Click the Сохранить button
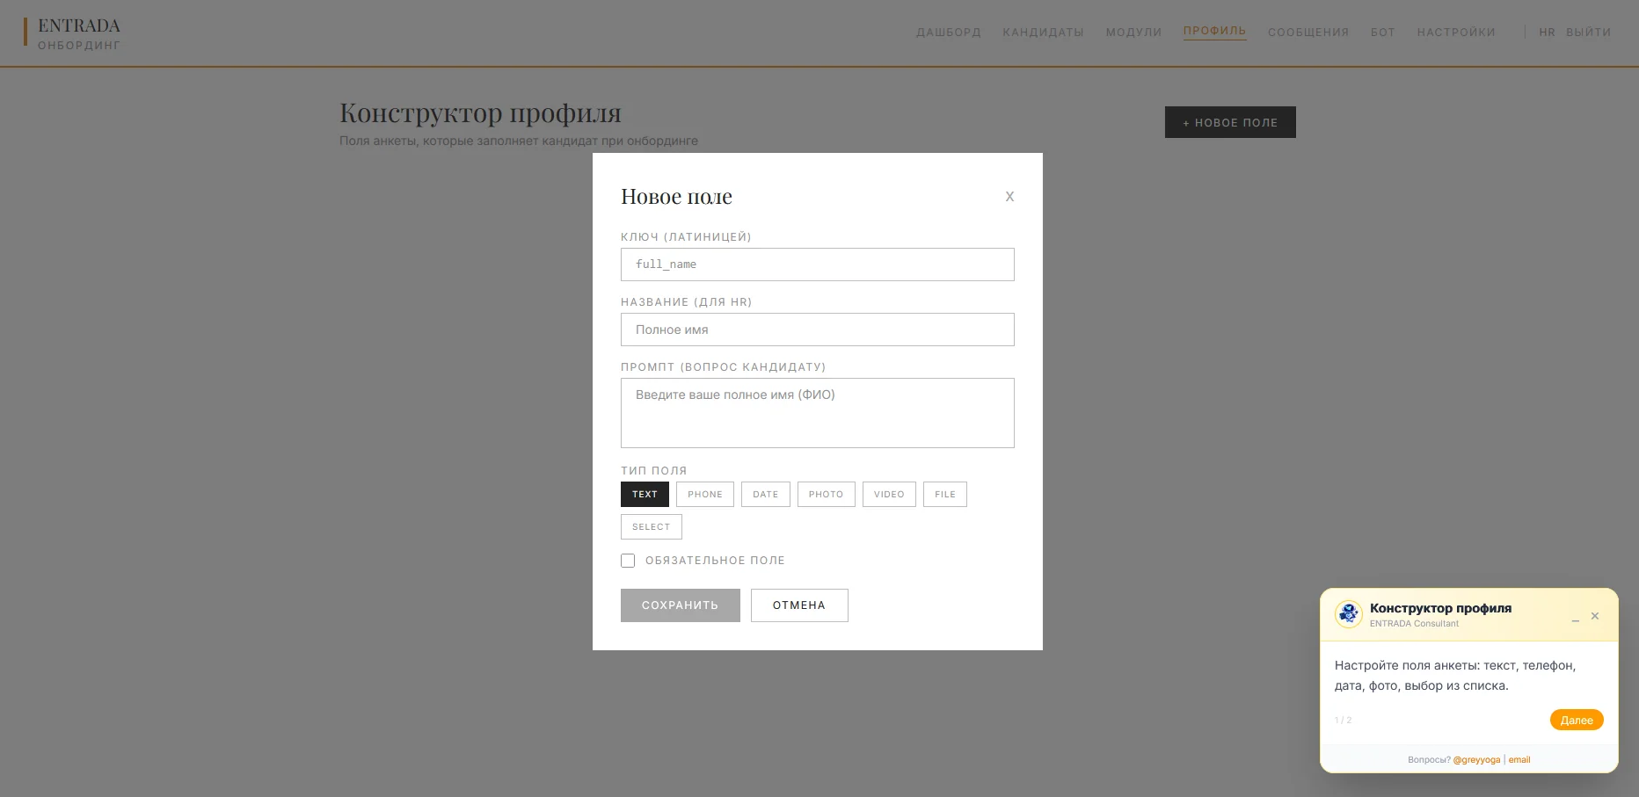The width and height of the screenshot is (1639, 797). (681, 605)
